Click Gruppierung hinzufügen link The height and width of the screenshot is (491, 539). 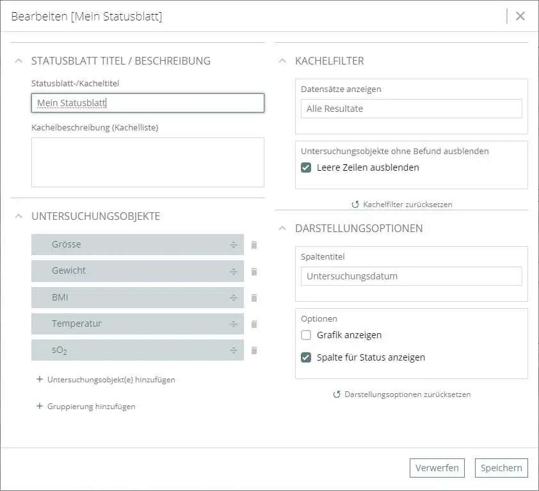[91, 406]
